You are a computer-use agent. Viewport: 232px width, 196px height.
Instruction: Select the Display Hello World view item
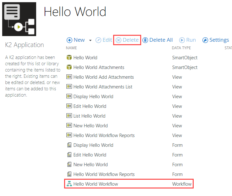click(x=93, y=97)
